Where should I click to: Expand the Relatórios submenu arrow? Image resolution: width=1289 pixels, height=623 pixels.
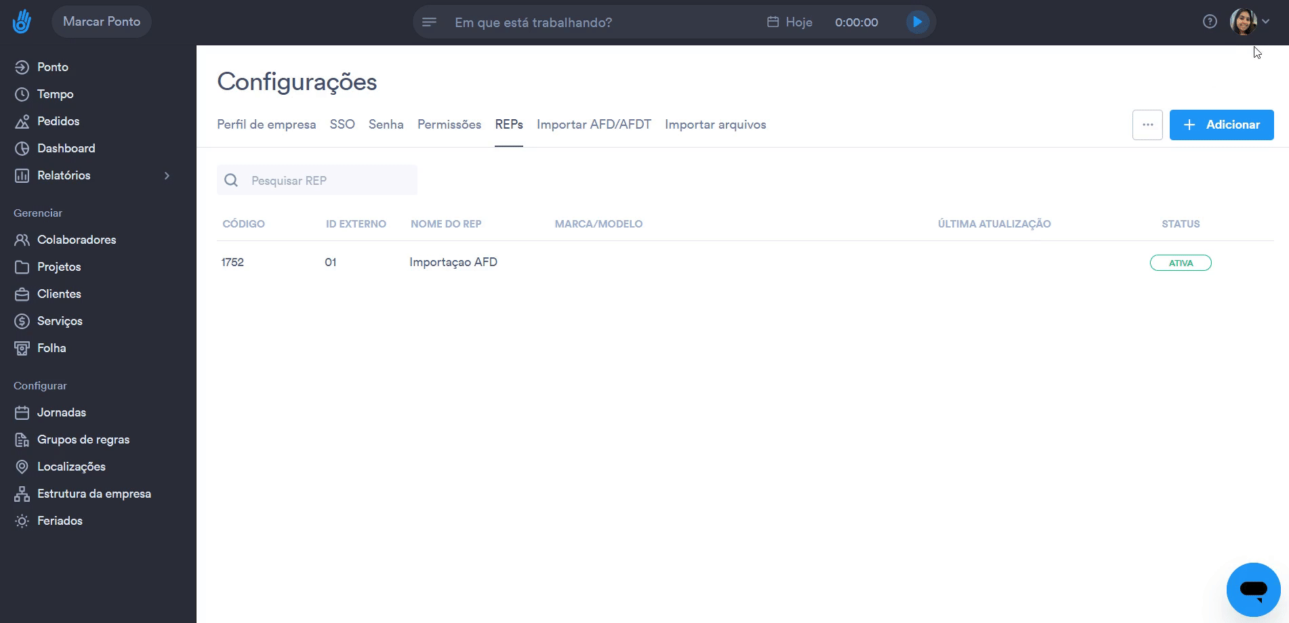coord(167,175)
